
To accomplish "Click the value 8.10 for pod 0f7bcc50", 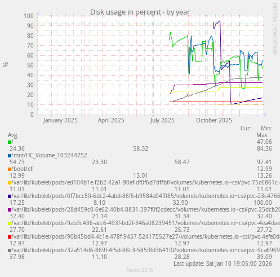I will click(x=99, y=203).
